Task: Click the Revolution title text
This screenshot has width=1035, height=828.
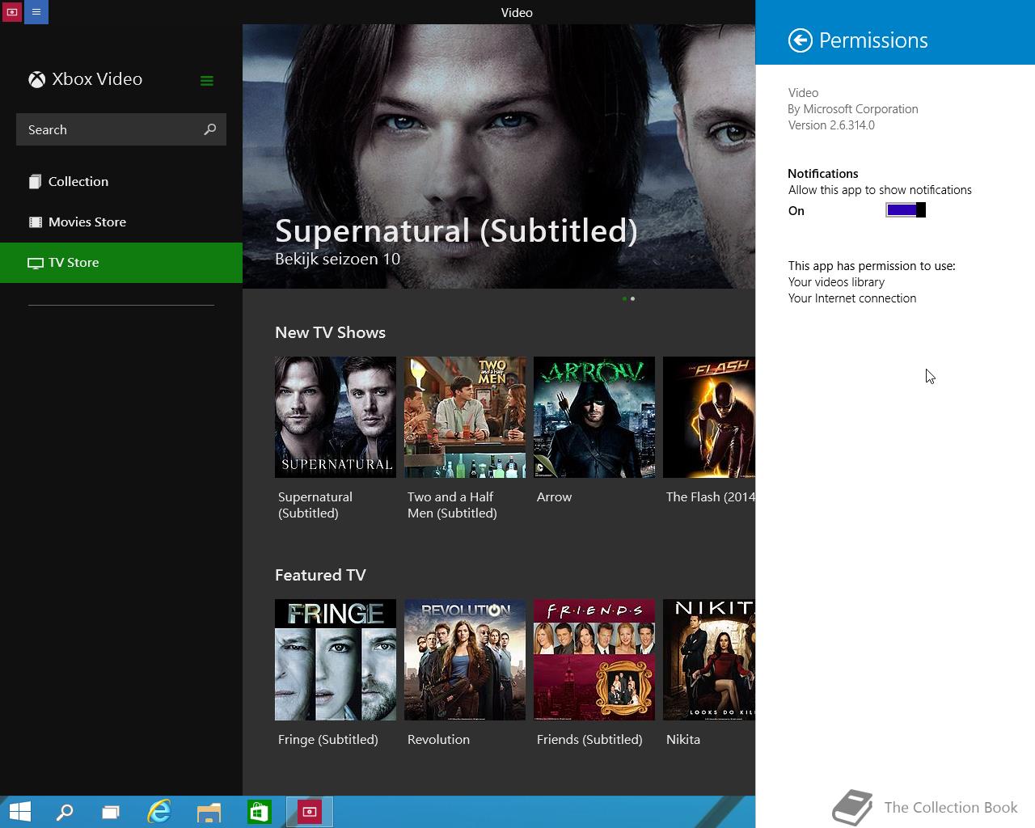Action: pos(438,740)
